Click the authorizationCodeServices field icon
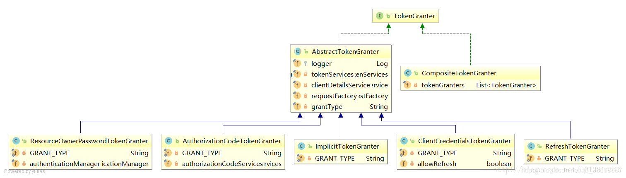 coord(168,164)
